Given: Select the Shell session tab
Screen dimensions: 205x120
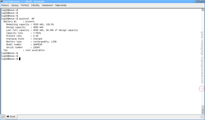Looking at the screenshot, I should coord(11,117).
